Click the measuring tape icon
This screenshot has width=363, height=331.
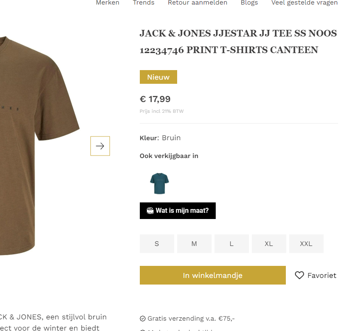pos(150,211)
